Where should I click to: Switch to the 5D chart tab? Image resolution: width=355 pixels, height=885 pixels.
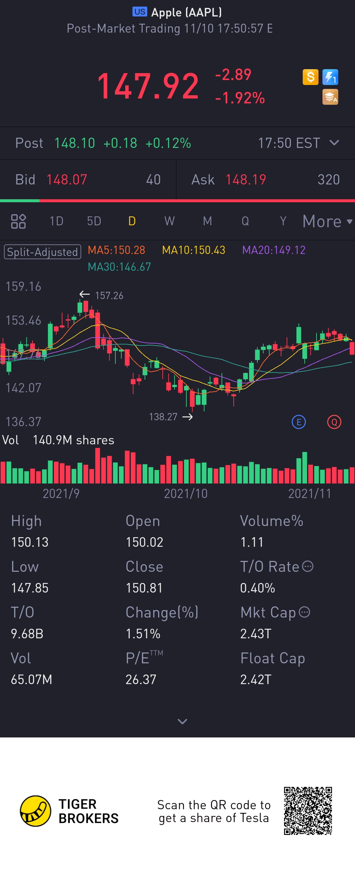click(94, 221)
